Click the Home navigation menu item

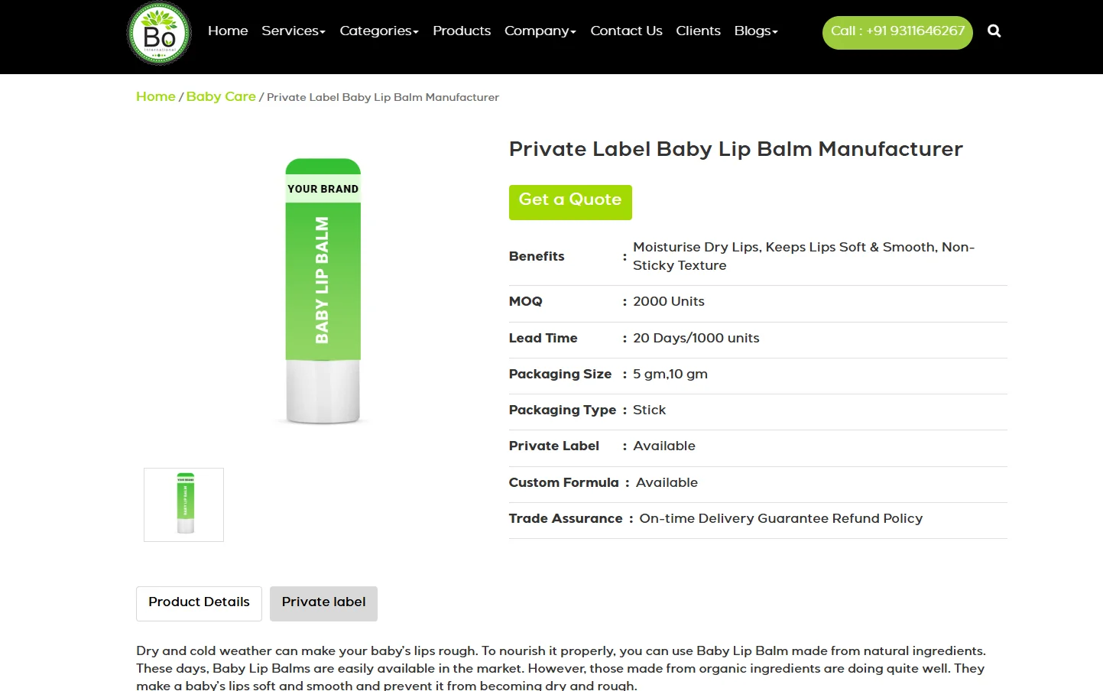click(x=227, y=31)
